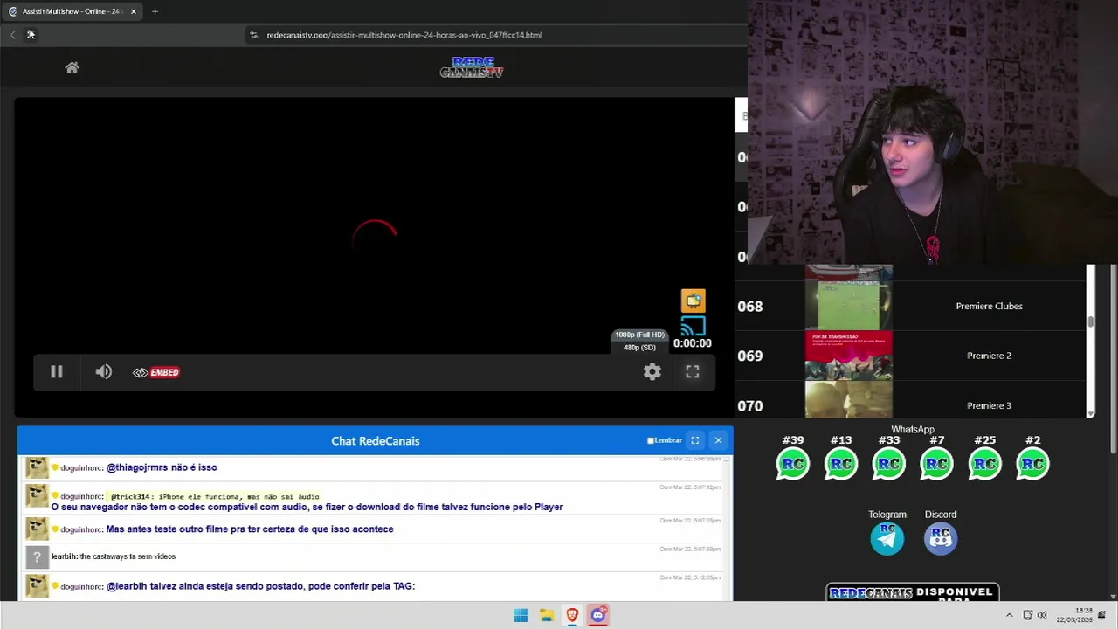Open WhatsApp group #39
Viewport: 1118px width, 629px height.
(793, 463)
